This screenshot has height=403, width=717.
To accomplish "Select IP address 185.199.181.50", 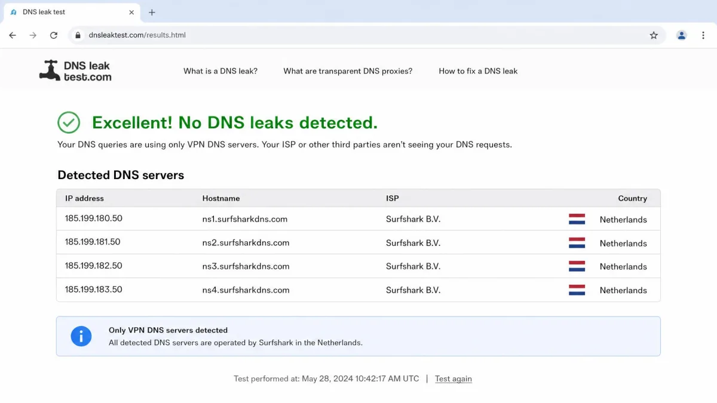I will pos(93,242).
